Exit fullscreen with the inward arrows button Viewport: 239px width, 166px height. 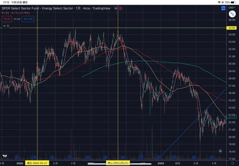232,14
